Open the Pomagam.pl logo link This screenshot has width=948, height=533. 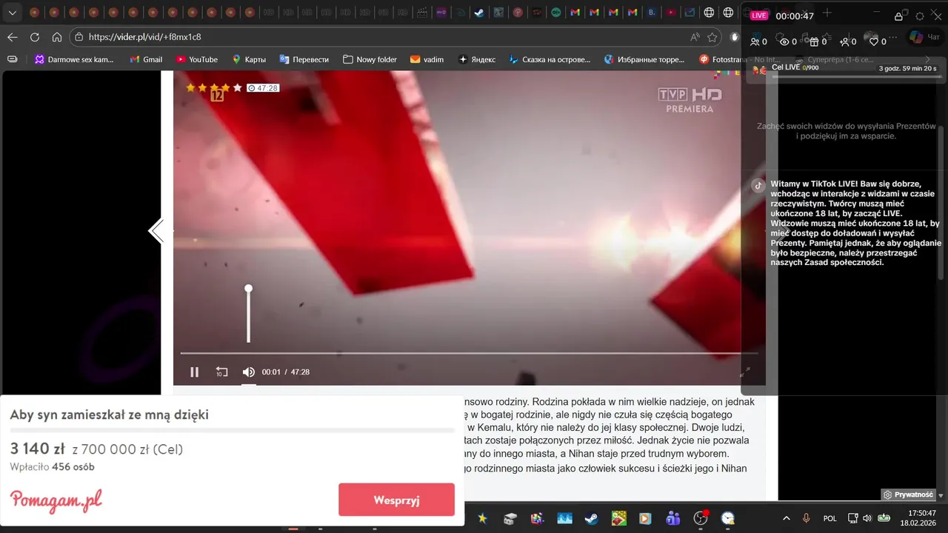pos(56,500)
